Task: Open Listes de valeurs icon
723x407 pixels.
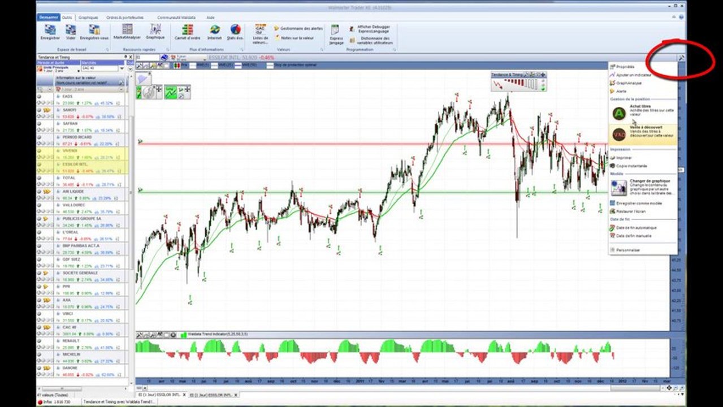Action: click(261, 34)
